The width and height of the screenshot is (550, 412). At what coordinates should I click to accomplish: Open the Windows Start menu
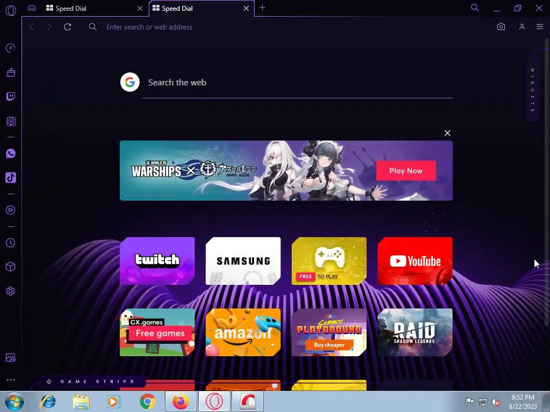tap(15, 401)
